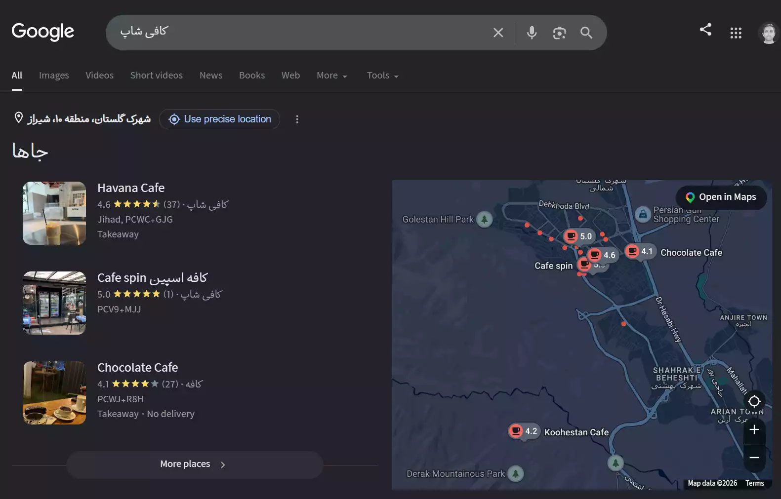Click the location pin icon
Screen dimensions: 781x499
click(x=19, y=118)
